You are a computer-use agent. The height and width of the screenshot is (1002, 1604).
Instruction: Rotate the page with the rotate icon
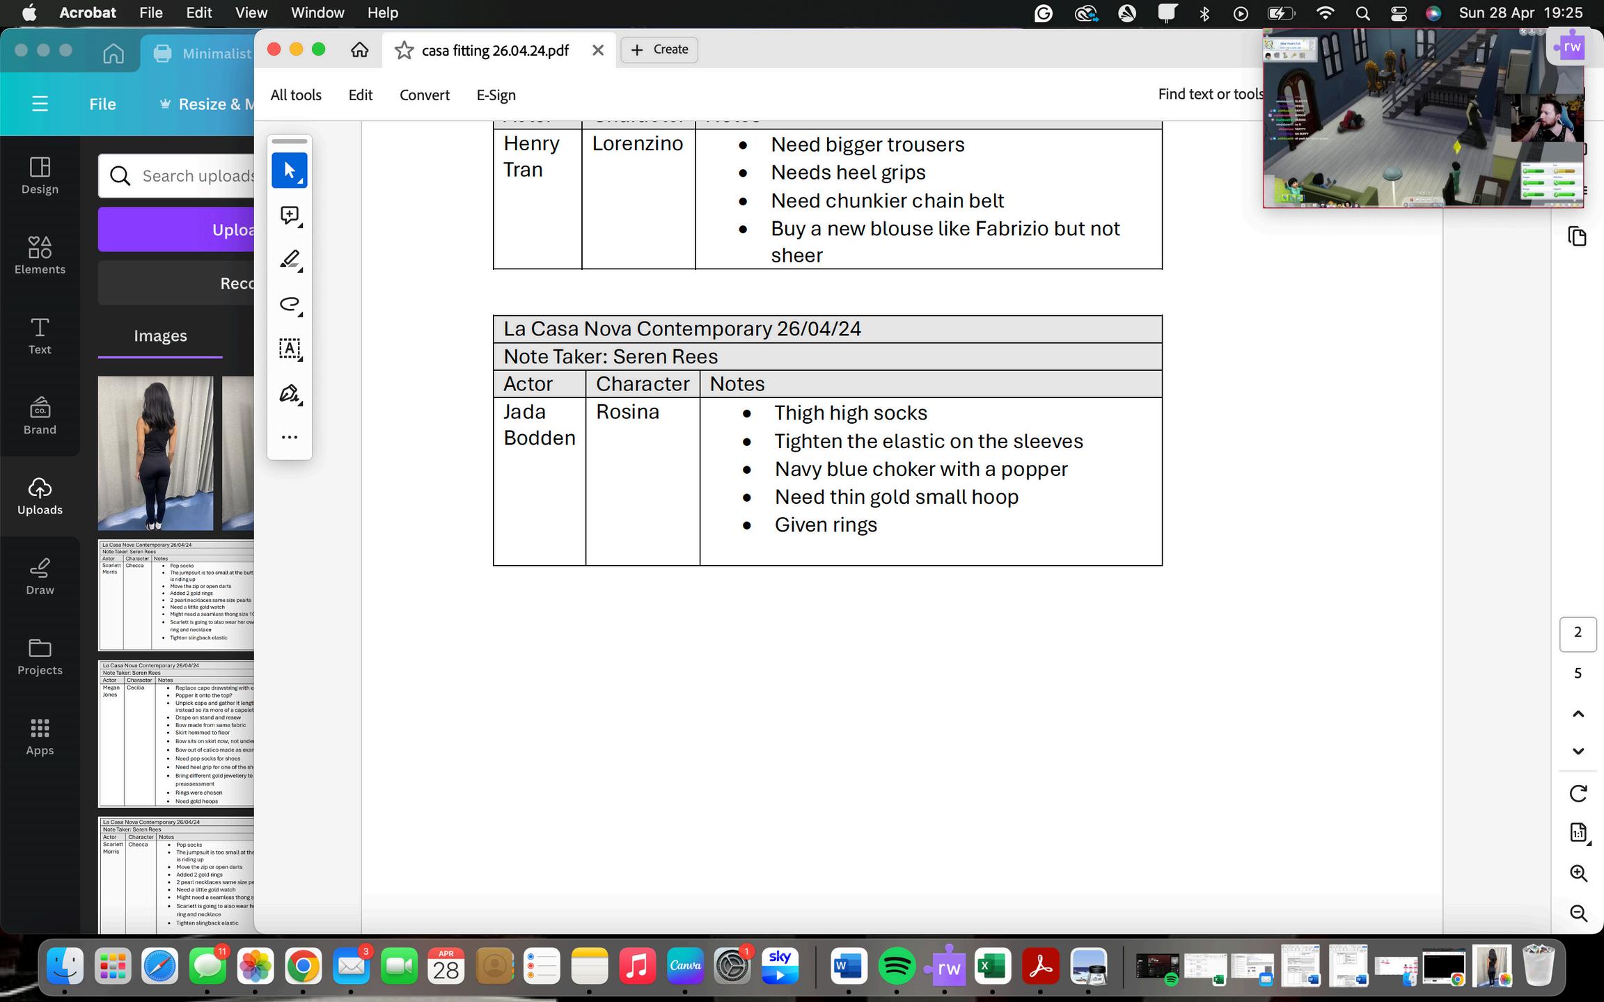(x=1578, y=793)
